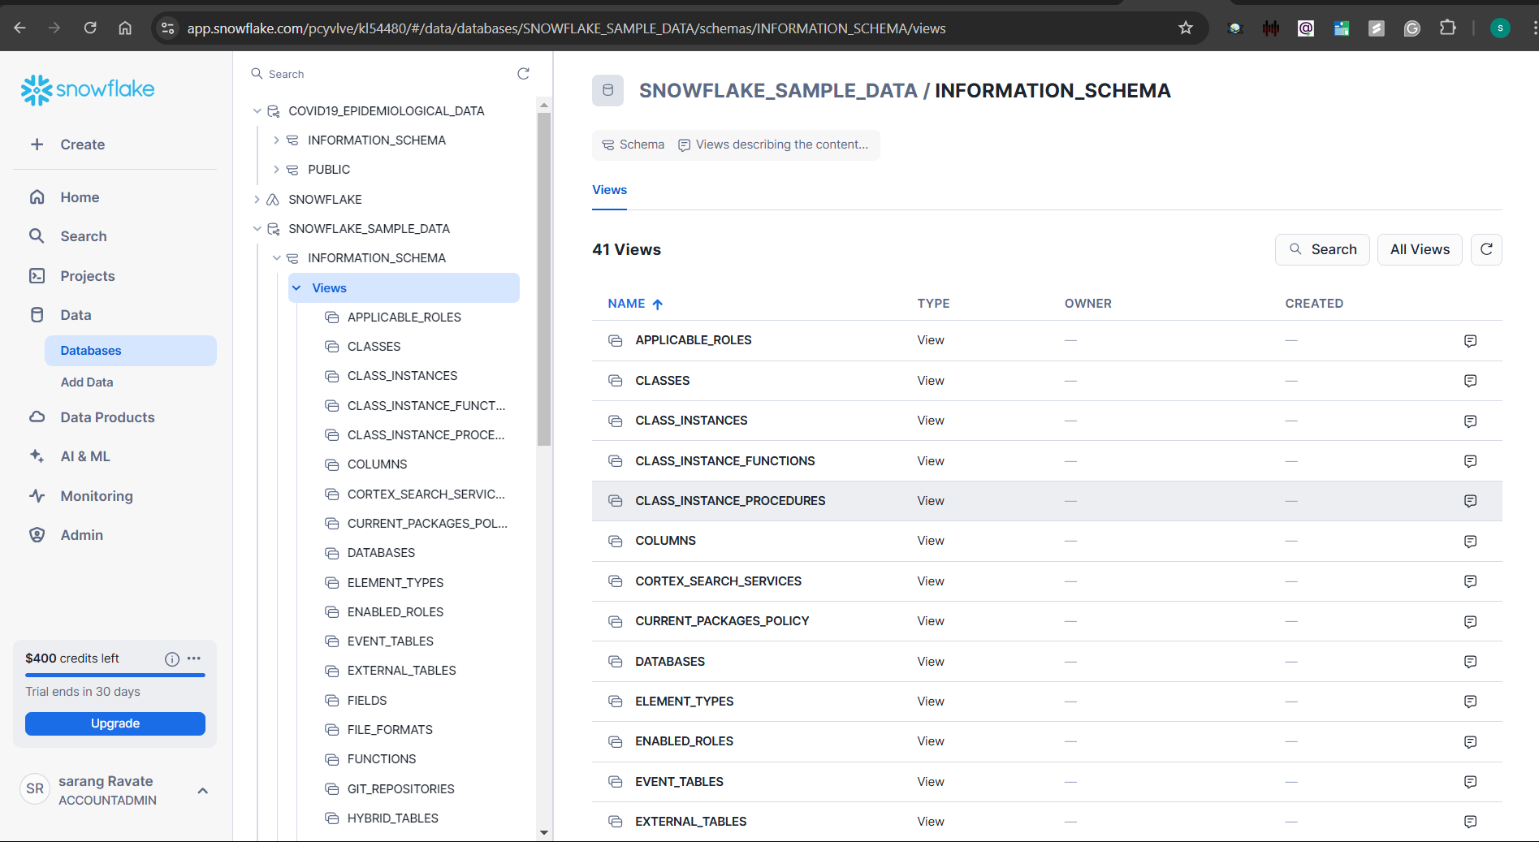
Task: Collapse INFORMATION_SCHEMA under SNOWFLAKE_SAMPLE_DATA
Action: click(x=276, y=258)
